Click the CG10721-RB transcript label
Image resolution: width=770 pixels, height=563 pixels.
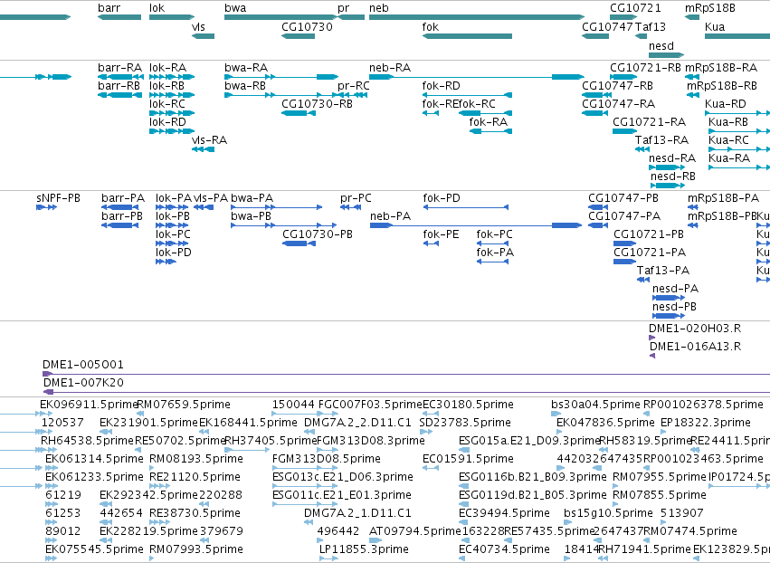[645, 67]
